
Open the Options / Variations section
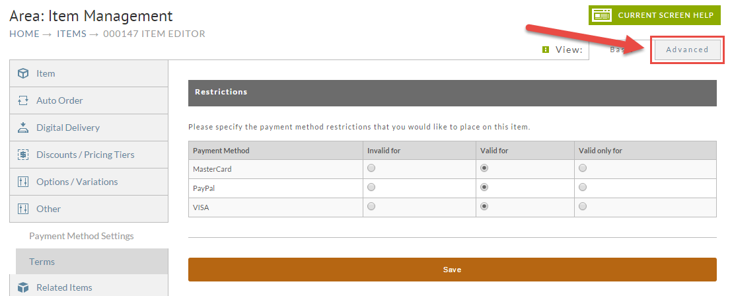click(89, 182)
